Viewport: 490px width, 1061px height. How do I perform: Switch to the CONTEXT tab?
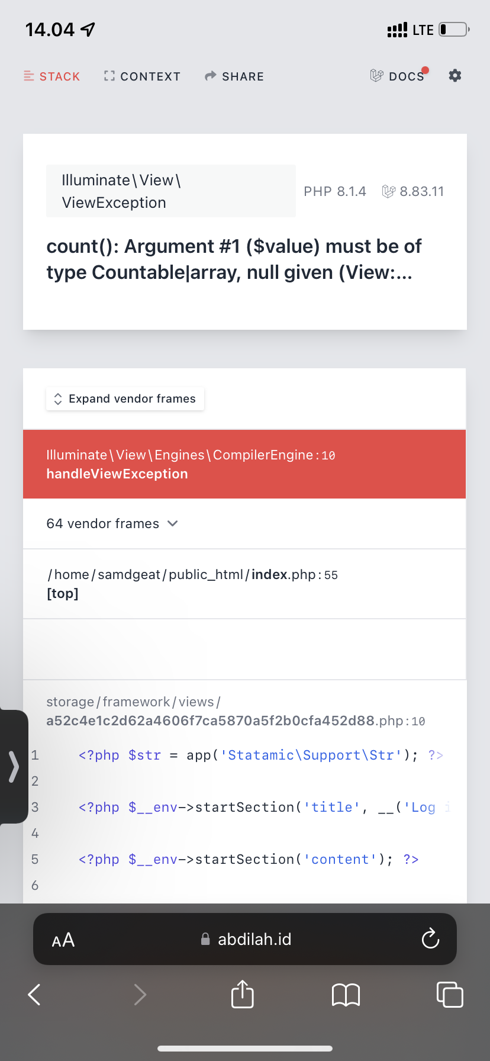coord(142,76)
